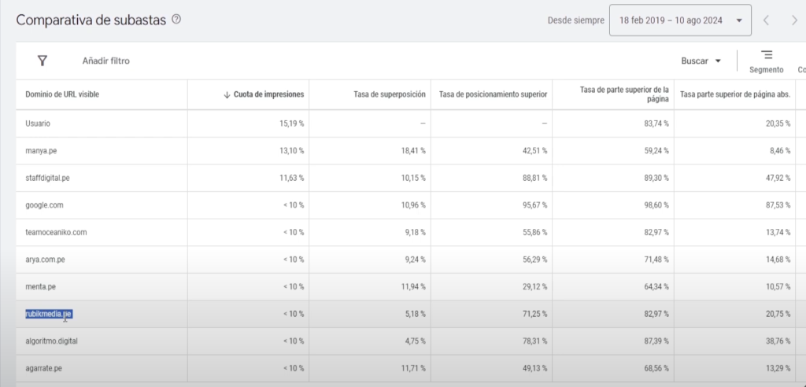Click 78,31 % value in algoritmo.digital row

click(x=535, y=341)
